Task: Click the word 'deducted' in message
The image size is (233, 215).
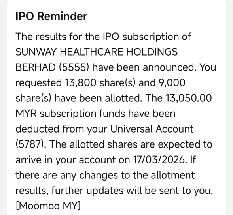Action: pos(37,129)
